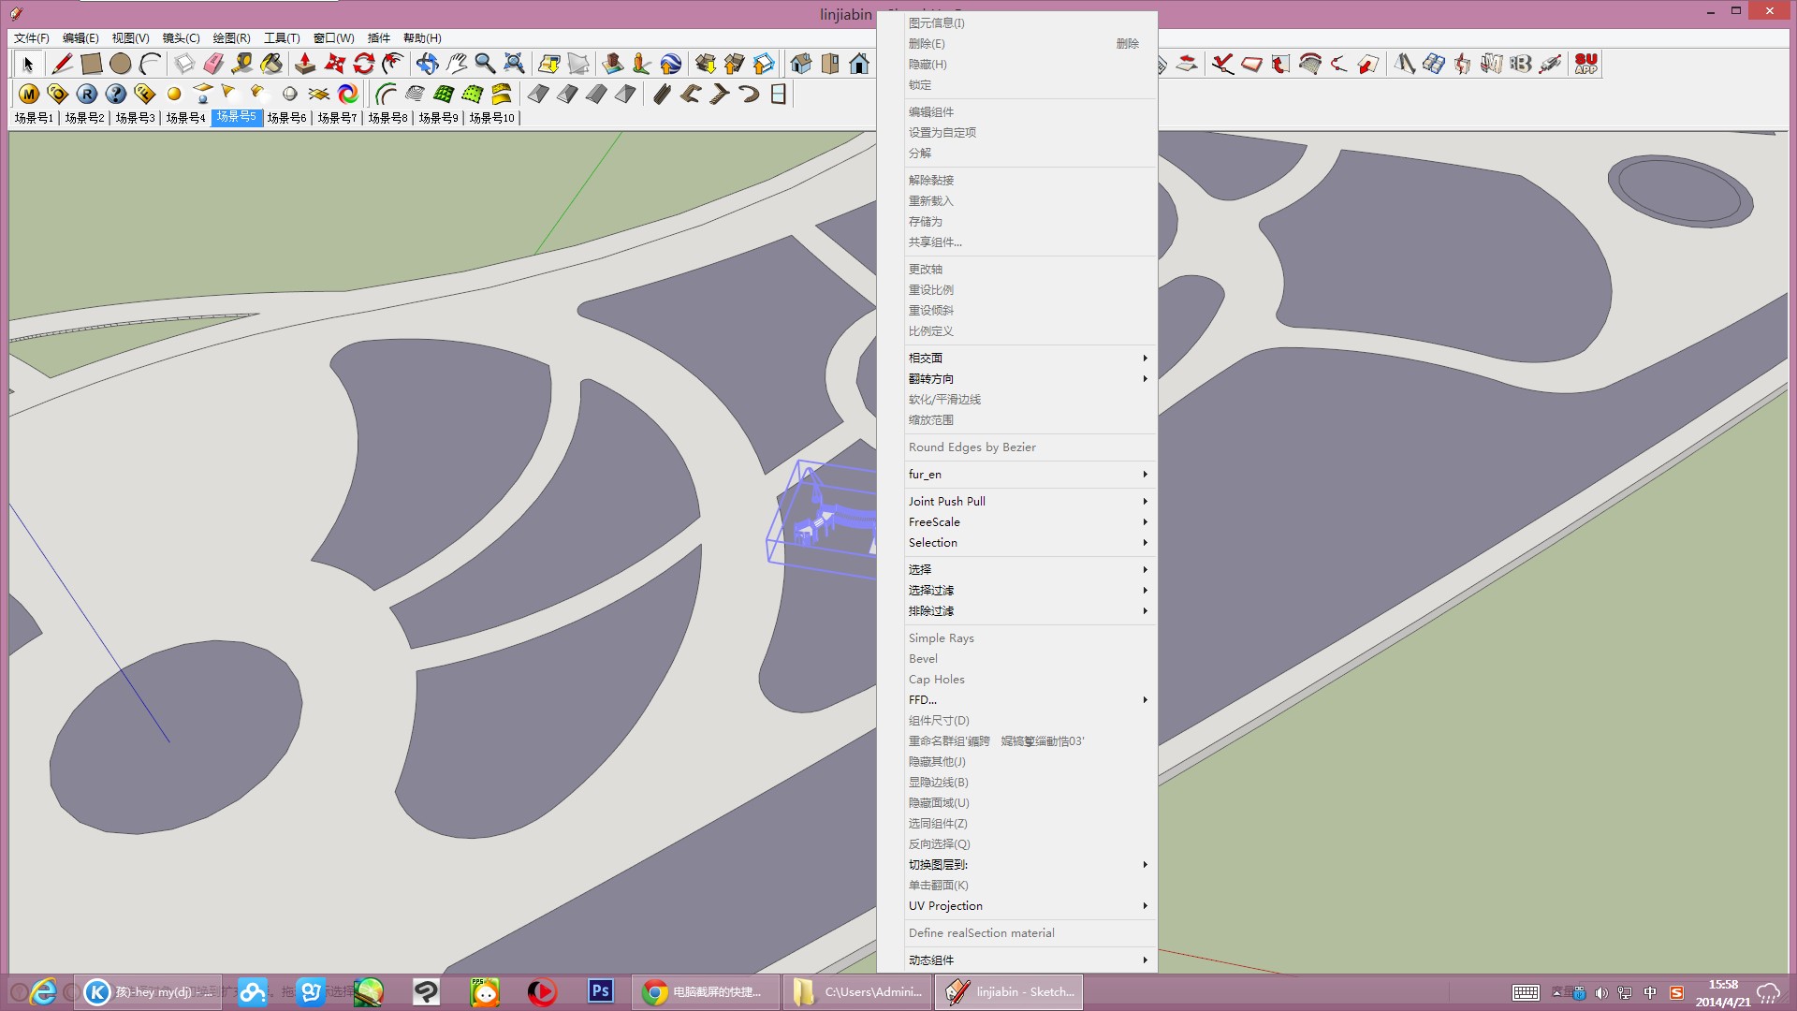Viewport: 1797px width, 1011px height.
Task: Expand the FreeScale submenu arrow
Action: point(1145,522)
